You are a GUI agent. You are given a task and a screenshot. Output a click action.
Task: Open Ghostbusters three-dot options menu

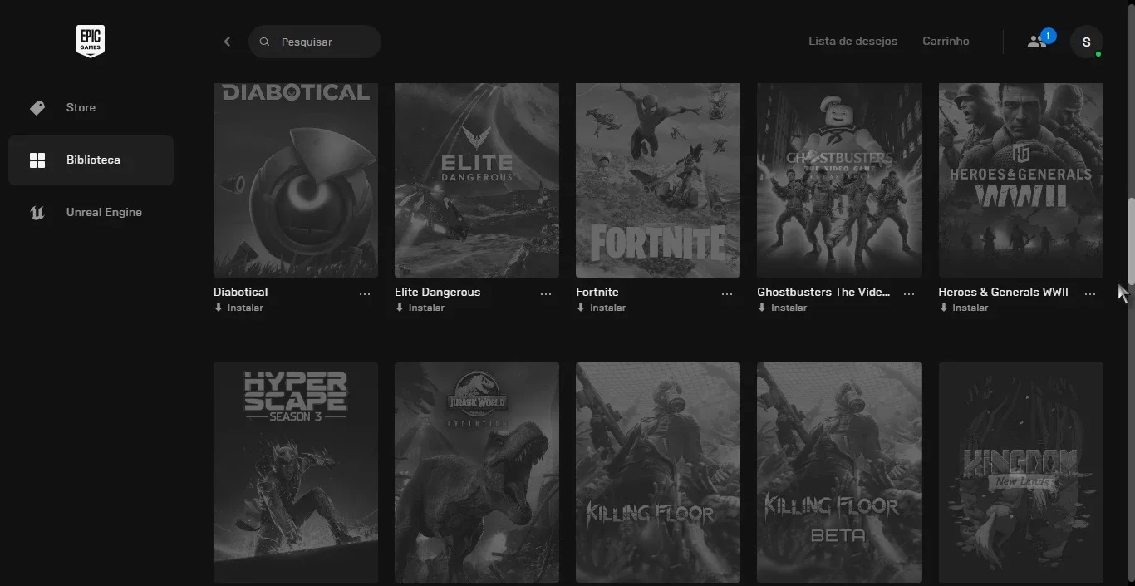(x=909, y=293)
